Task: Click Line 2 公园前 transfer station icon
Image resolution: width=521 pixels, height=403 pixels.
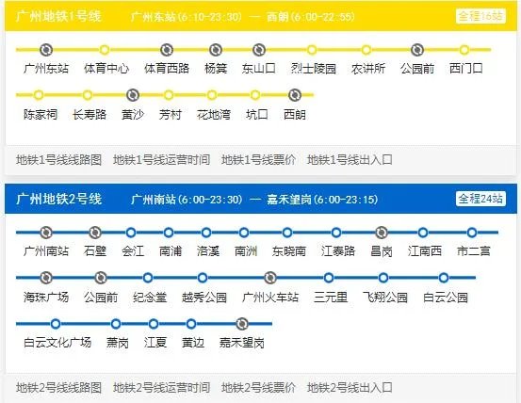Action: pyautogui.click(x=101, y=278)
